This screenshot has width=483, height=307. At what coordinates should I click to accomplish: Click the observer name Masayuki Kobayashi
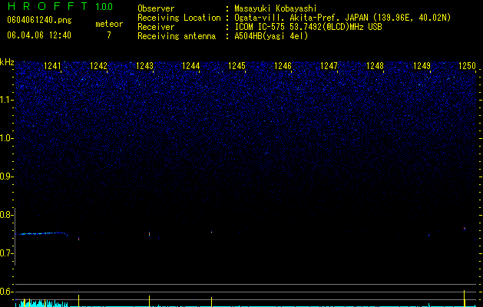point(276,8)
